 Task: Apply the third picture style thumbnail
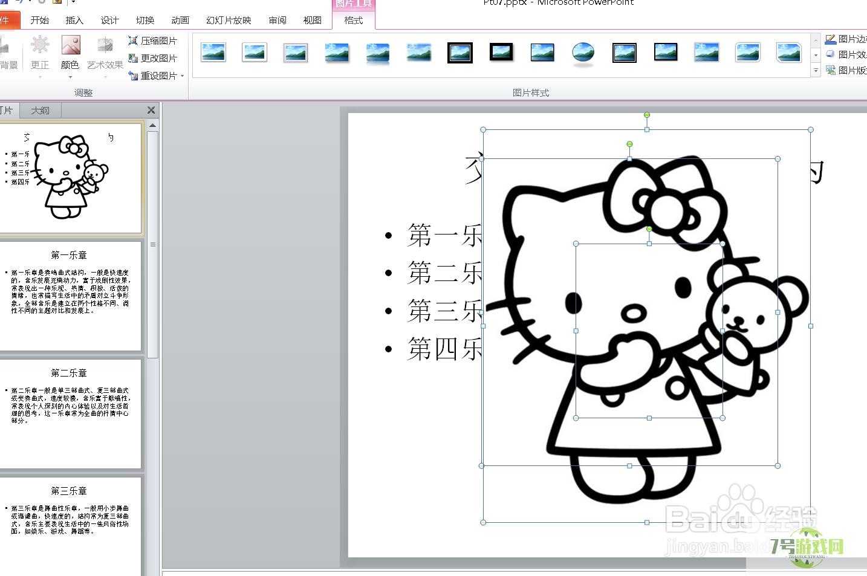[296, 53]
